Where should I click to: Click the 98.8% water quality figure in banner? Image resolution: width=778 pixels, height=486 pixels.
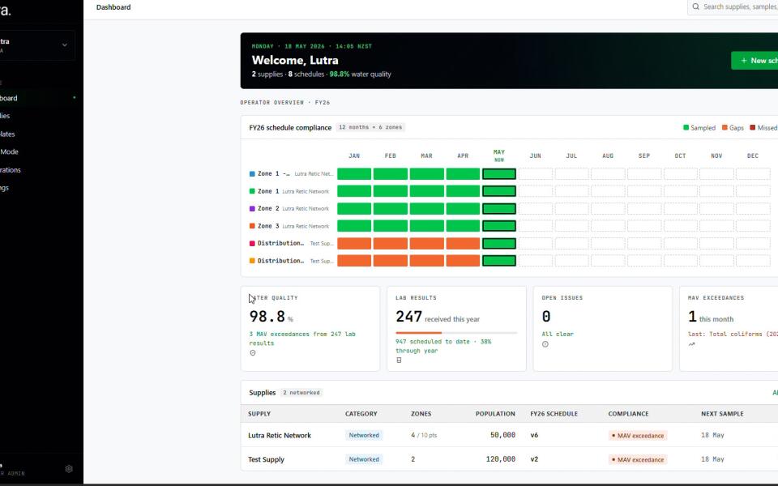point(340,74)
